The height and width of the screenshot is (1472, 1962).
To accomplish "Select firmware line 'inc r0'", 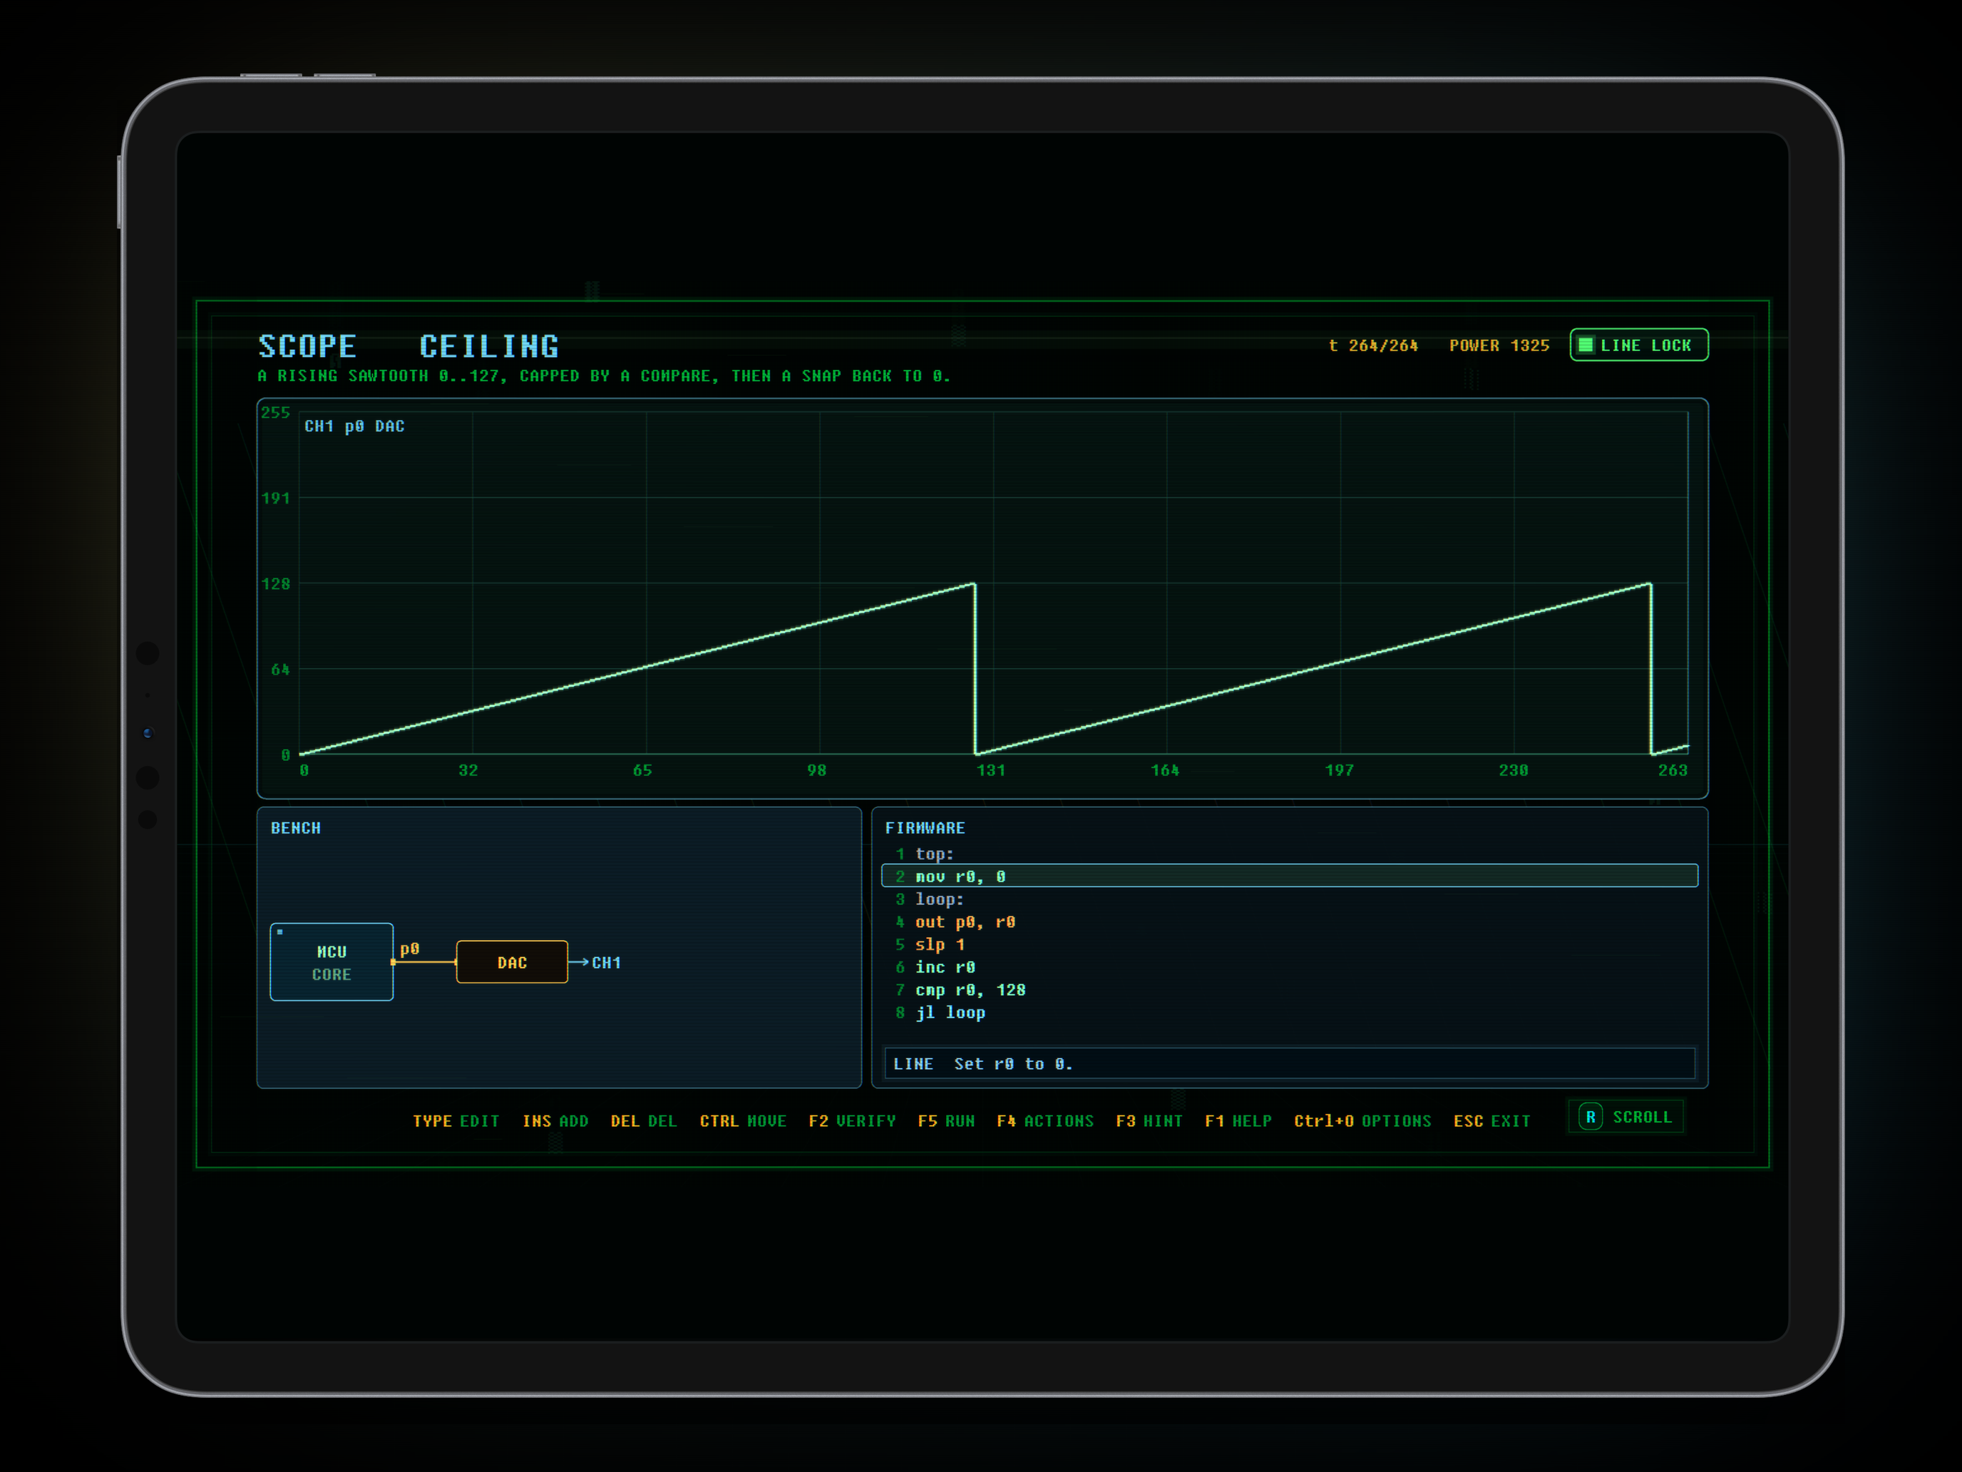I will tap(1290, 967).
